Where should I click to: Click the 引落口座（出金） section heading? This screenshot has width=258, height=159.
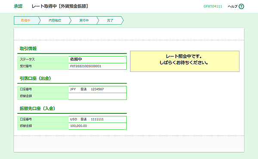tap(35, 78)
